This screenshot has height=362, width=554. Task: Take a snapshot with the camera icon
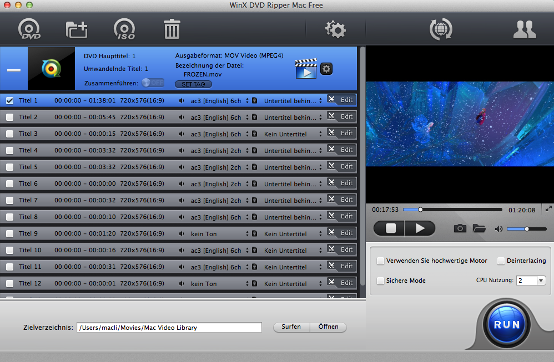(x=460, y=228)
